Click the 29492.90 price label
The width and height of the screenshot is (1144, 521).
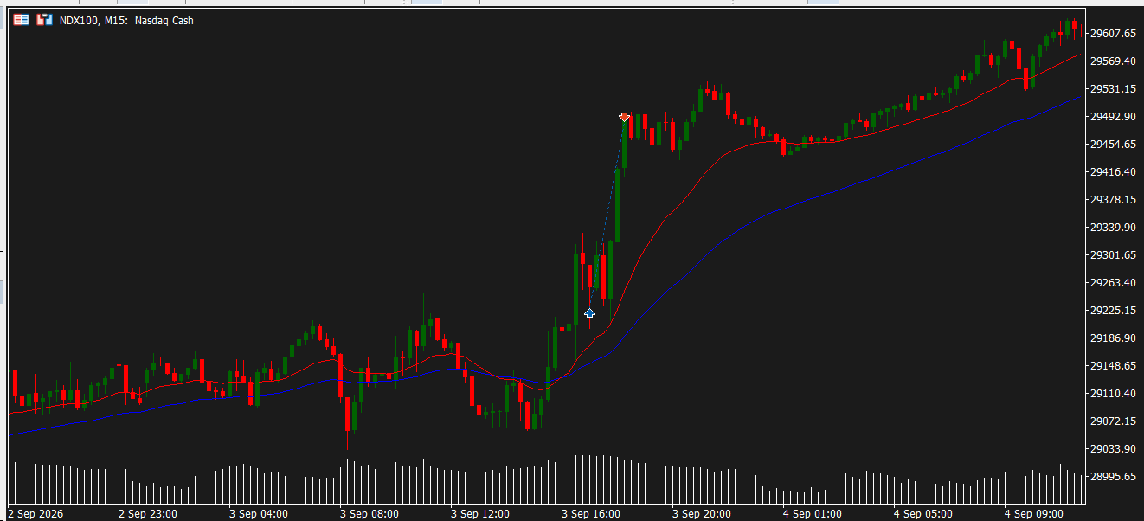[1114, 117]
